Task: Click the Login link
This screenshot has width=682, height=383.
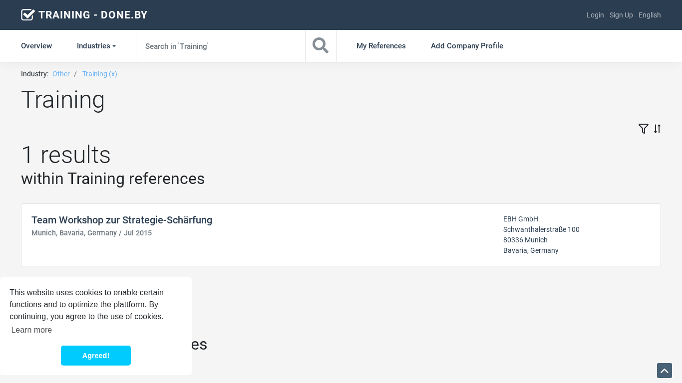Action: (595, 15)
